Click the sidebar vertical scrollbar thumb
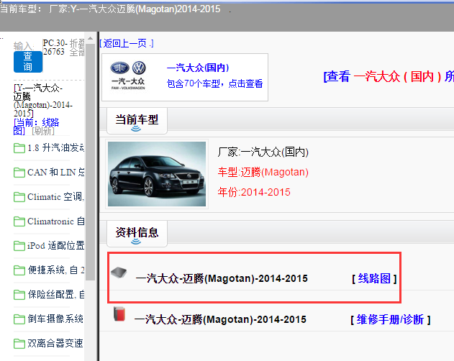454x361 pixels. coord(91,162)
